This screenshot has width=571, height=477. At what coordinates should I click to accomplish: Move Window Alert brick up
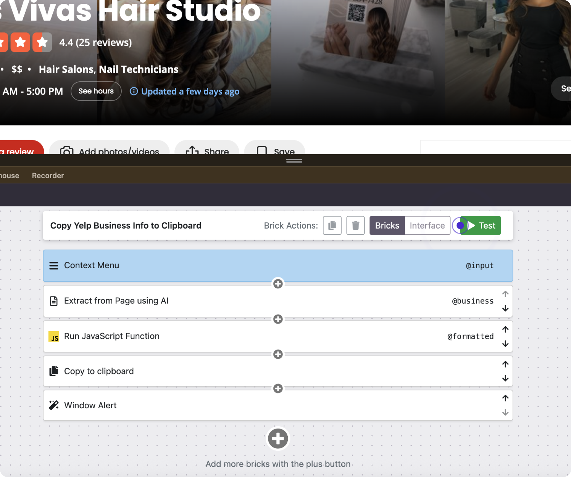point(505,398)
